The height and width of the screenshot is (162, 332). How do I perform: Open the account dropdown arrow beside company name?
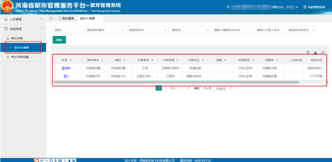(x=297, y=7)
